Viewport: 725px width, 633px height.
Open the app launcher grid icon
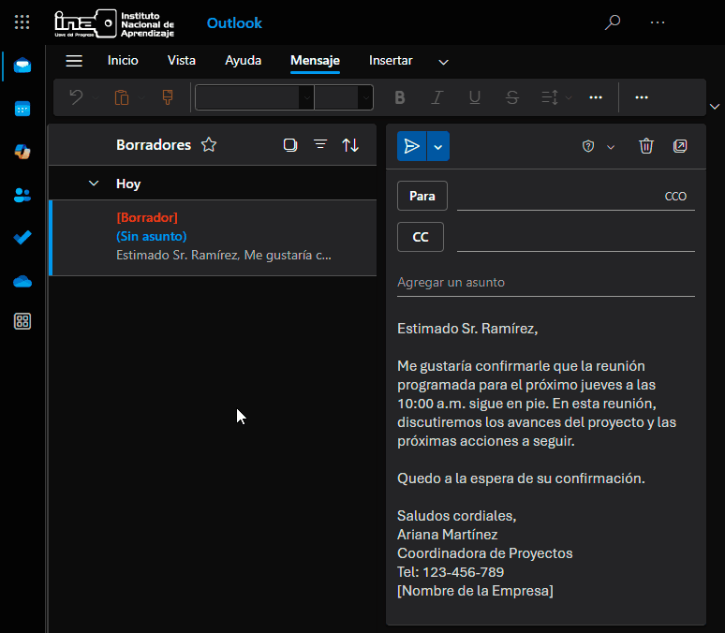pyautogui.click(x=22, y=22)
